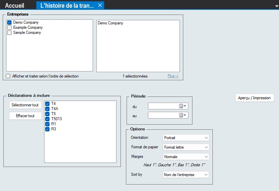Click the Aperçu / Impression button
279x191 pixels.
pos(254,98)
